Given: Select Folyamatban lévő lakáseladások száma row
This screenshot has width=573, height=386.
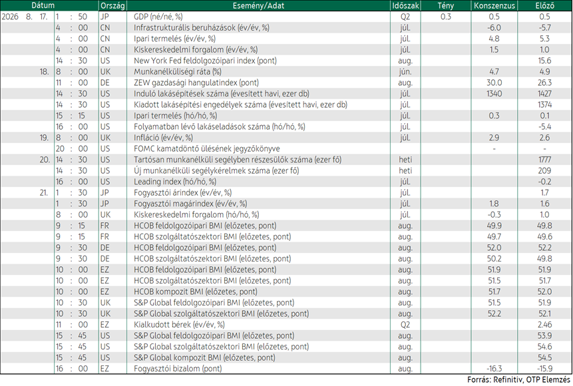Looking at the screenshot, I should tap(219, 126).
